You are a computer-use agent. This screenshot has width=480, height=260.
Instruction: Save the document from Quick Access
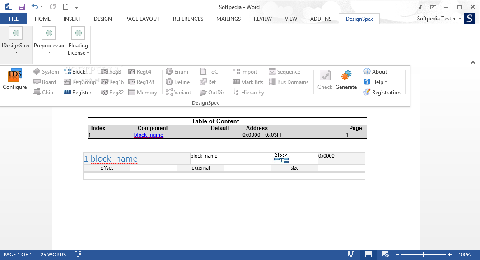21,7
